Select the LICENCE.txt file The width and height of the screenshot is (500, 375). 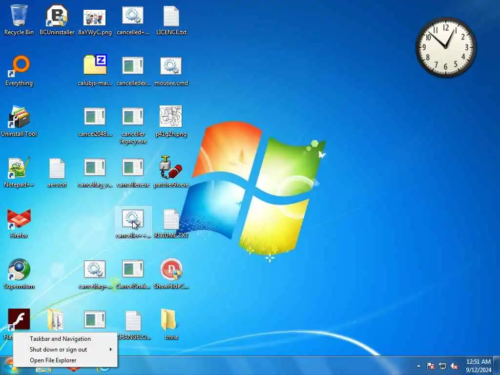(x=171, y=20)
